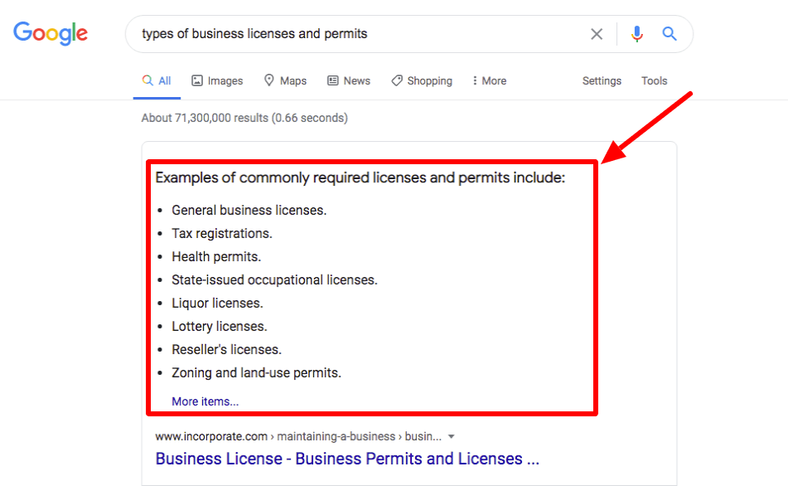Switch to the Shopping tab
The height and width of the screenshot is (486, 788).
(x=422, y=80)
